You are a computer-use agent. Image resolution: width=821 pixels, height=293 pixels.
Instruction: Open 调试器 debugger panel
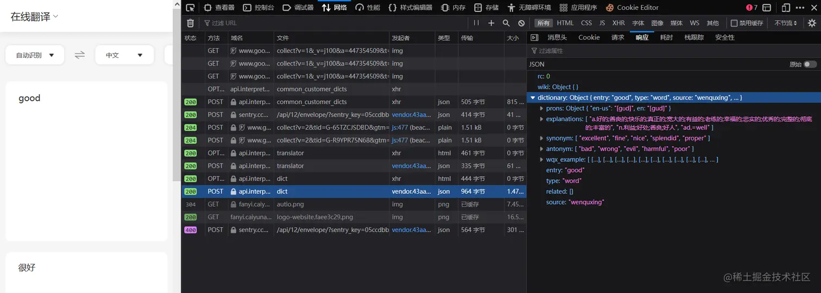(x=298, y=8)
